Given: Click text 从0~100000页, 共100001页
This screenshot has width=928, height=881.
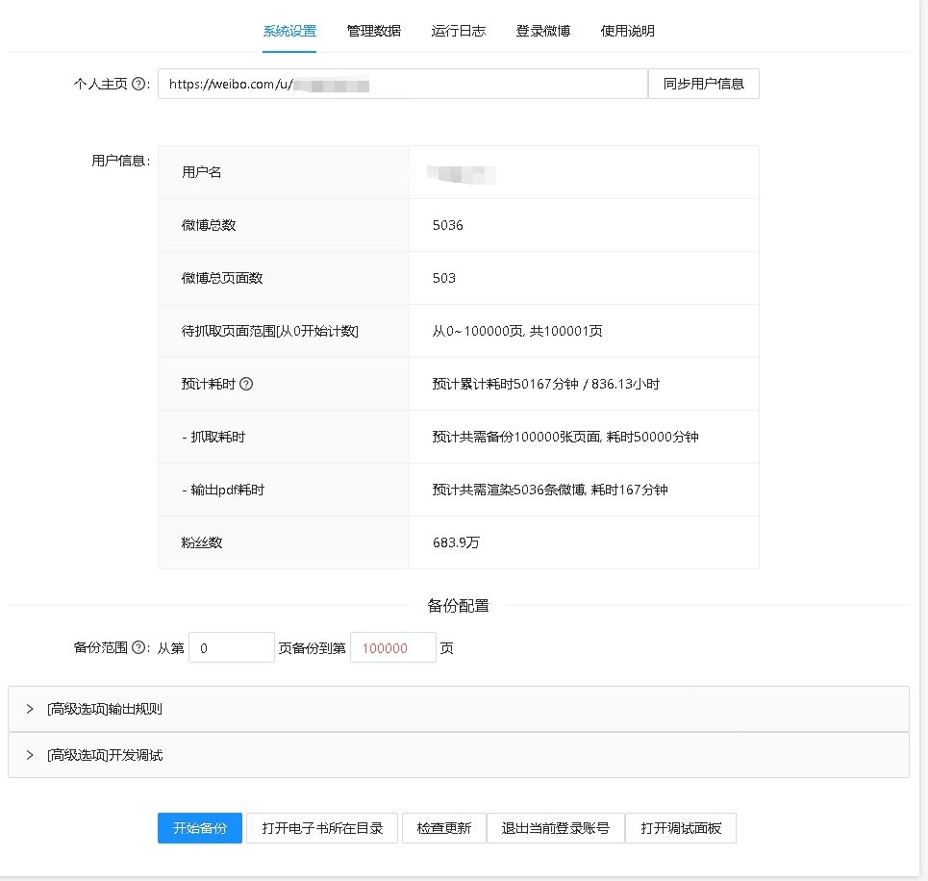Looking at the screenshot, I should click(x=517, y=331).
